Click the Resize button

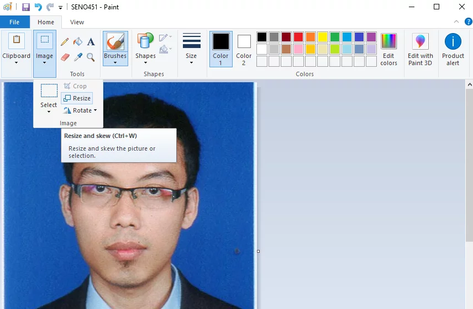point(77,98)
